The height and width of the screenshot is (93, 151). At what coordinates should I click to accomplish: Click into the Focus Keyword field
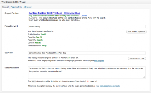click(x=87, y=26)
